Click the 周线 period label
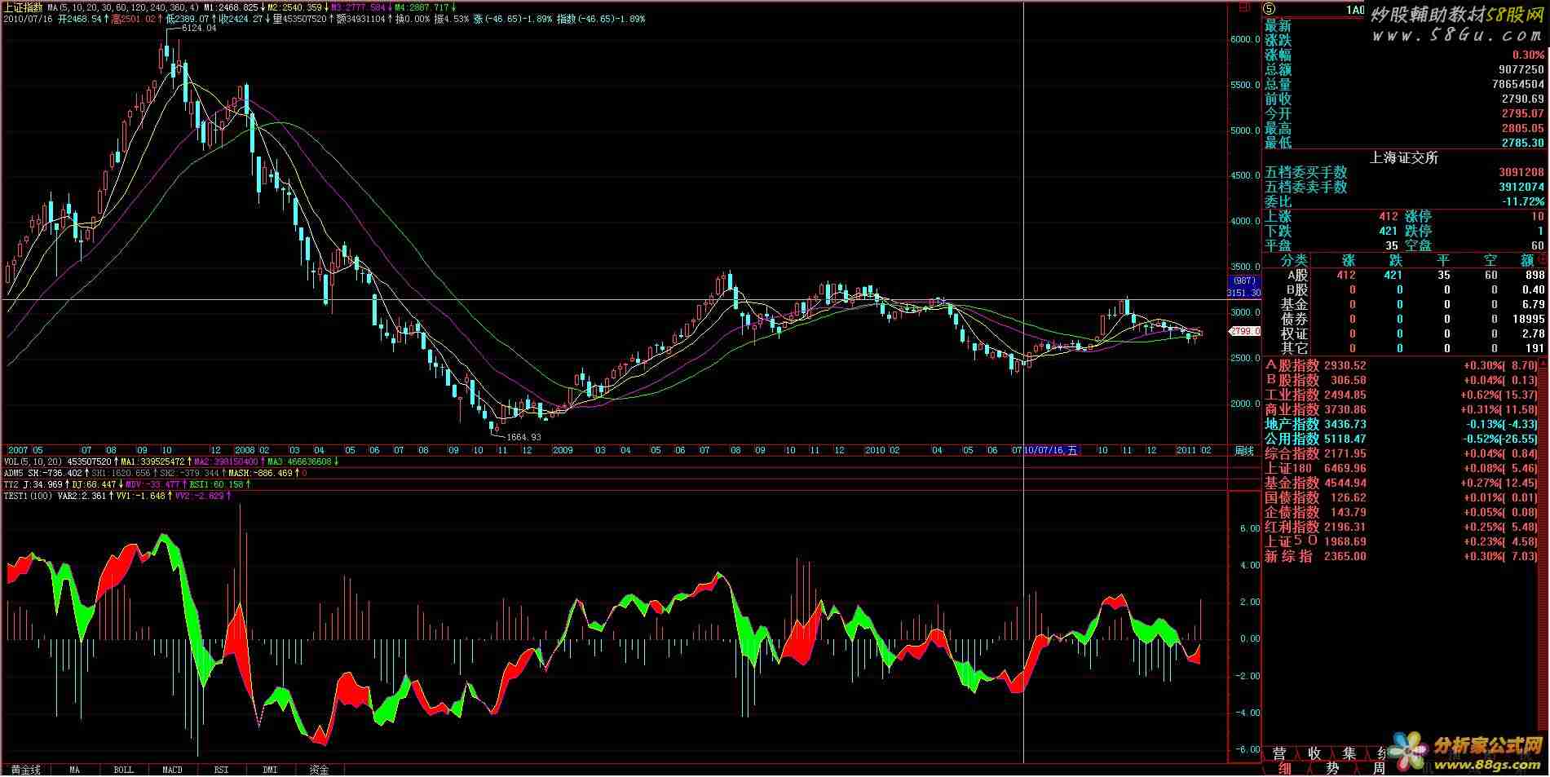1550x777 pixels. click(1244, 450)
